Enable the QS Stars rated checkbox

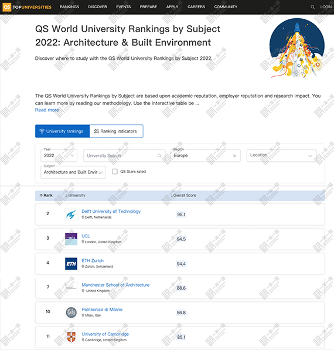(x=115, y=171)
